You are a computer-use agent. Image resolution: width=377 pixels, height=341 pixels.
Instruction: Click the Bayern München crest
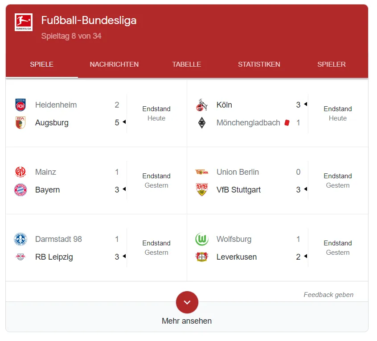pyautogui.click(x=20, y=190)
